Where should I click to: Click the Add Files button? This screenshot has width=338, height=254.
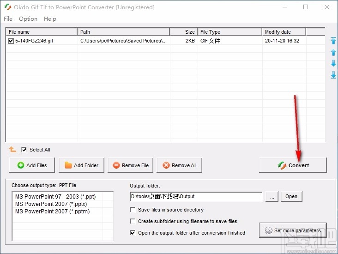tap(32, 165)
